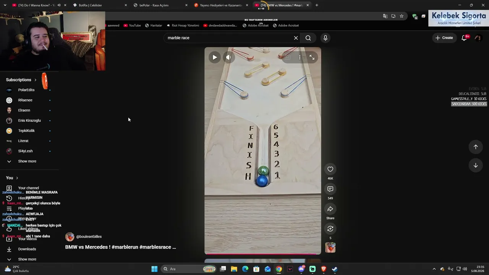Open the Haritalar bookmark
Viewport: 489px width, 275px height.
click(x=154, y=26)
